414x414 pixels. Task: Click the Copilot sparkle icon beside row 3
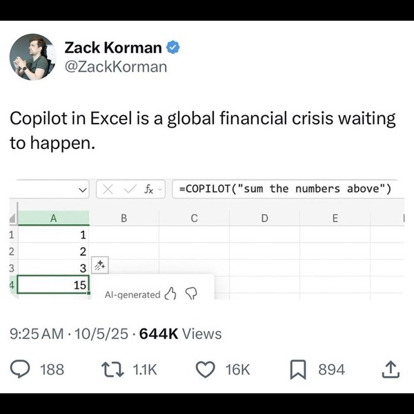click(99, 265)
